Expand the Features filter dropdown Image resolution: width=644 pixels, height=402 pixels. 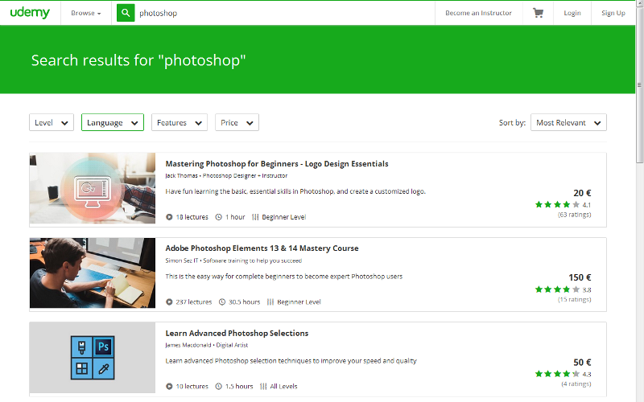179,122
